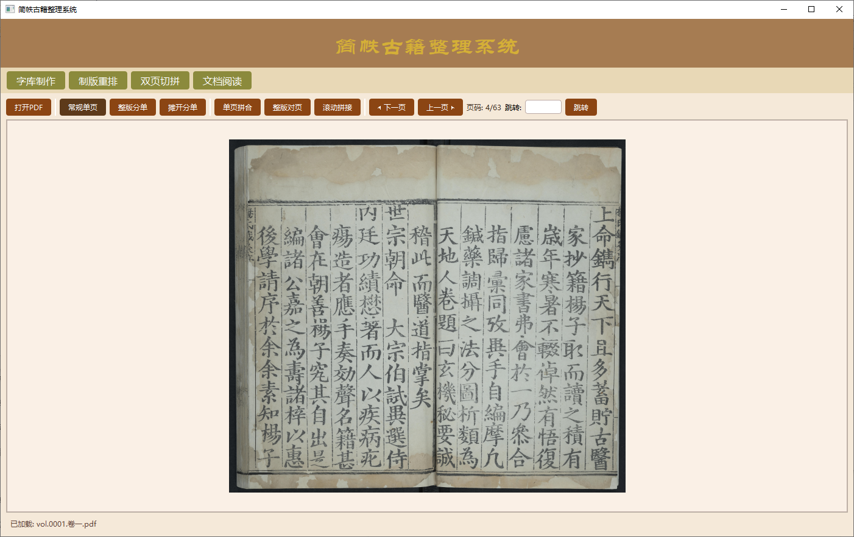Go to previous page with 上一页
This screenshot has width=854, height=537.
440,107
